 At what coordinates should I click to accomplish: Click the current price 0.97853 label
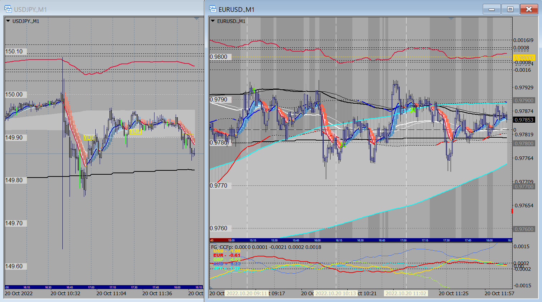[x=524, y=120]
